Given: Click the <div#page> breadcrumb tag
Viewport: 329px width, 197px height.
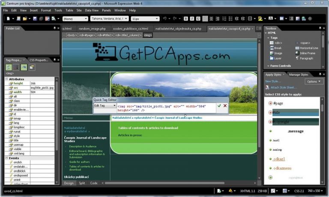Looking at the screenshot, I should (87, 35).
